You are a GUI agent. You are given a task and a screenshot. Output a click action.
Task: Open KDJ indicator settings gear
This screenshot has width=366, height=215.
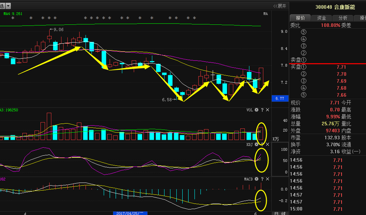click(257, 144)
